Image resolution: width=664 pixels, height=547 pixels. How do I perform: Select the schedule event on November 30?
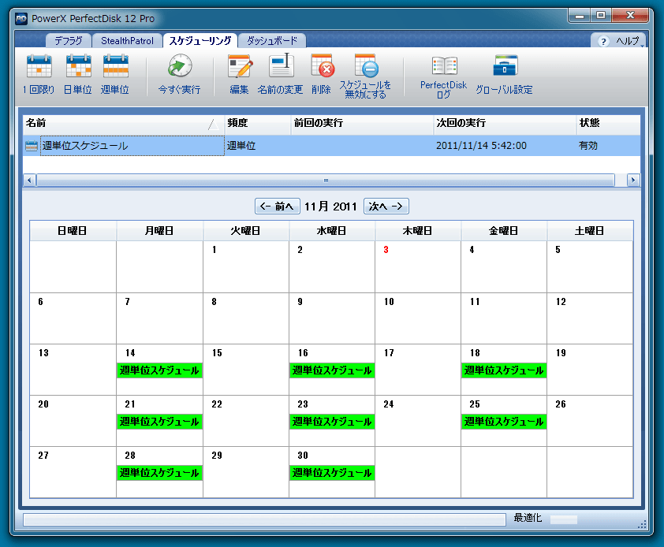coord(331,473)
